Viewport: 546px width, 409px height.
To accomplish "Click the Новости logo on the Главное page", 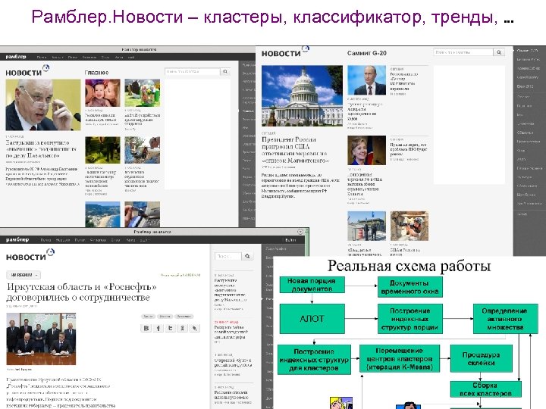I will click(x=27, y=71).
